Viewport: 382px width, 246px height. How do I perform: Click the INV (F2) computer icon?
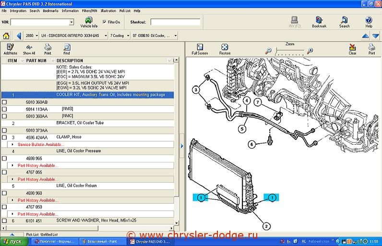click(295, 22)
